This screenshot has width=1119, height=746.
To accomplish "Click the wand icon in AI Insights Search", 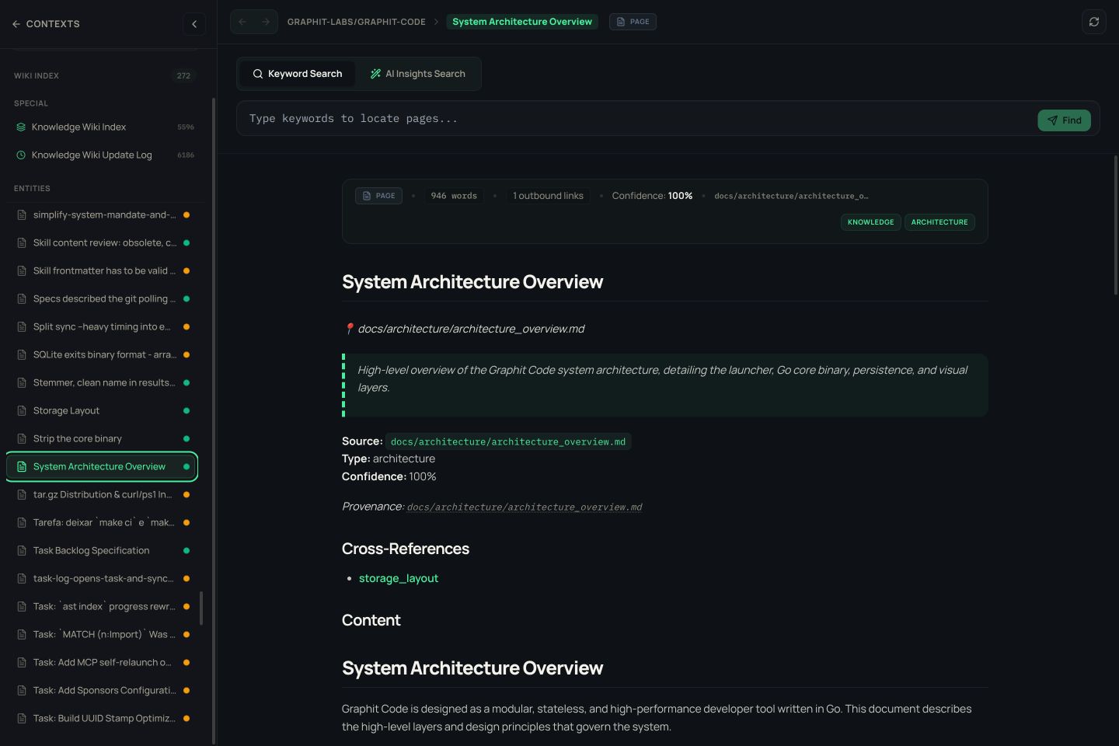I will click(x=375, y=74).
